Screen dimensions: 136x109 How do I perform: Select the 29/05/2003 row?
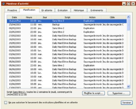pos(67,43)
